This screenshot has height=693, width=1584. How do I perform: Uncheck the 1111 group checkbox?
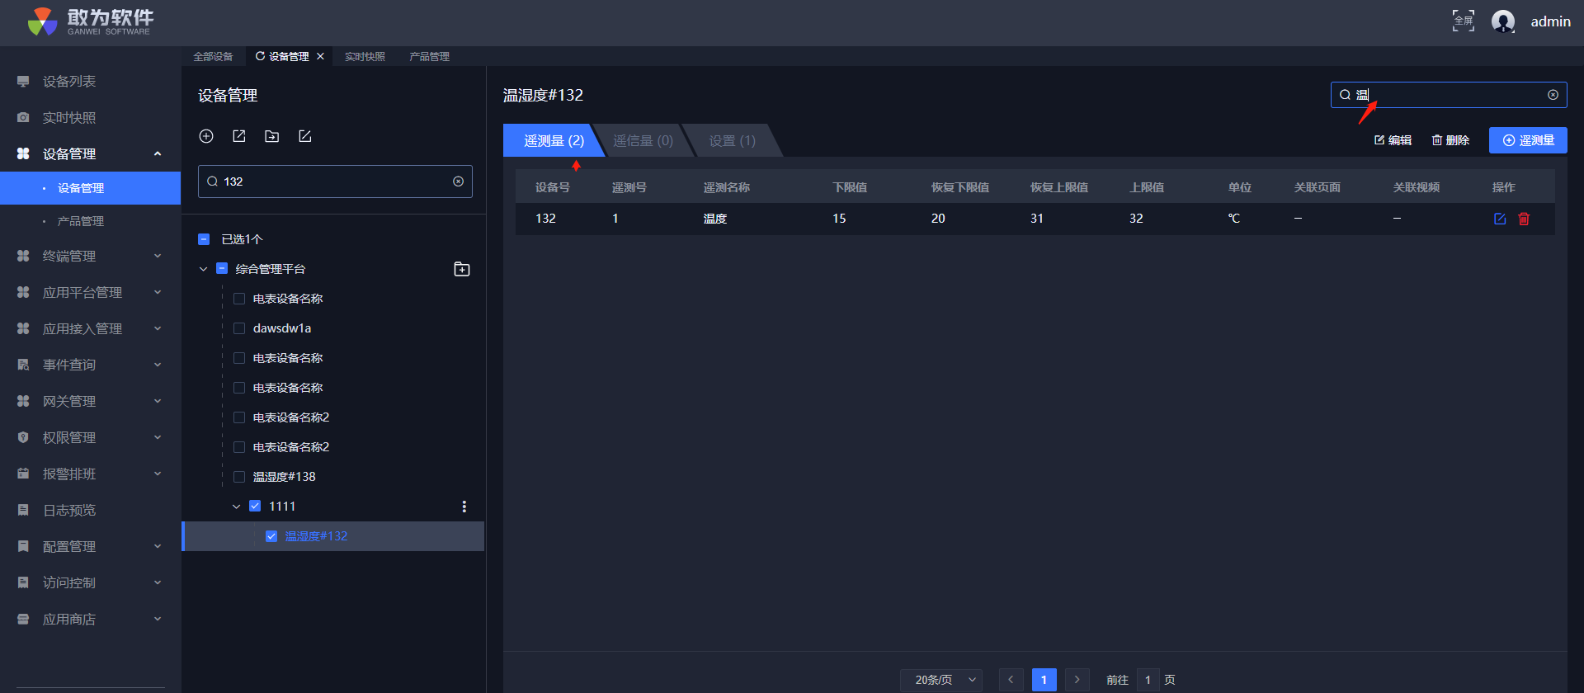pyautogui.click(x=255, y=507)
